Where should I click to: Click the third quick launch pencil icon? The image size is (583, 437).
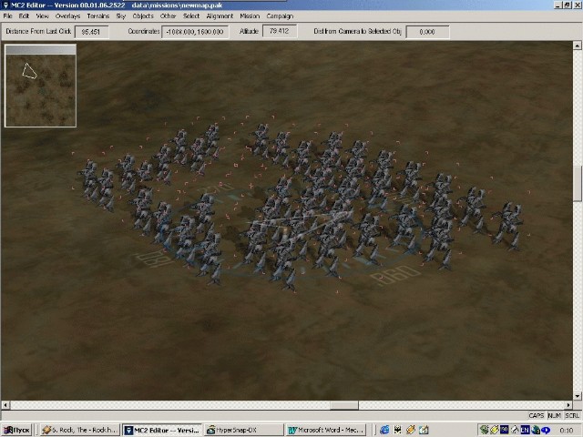click(411, 430)
